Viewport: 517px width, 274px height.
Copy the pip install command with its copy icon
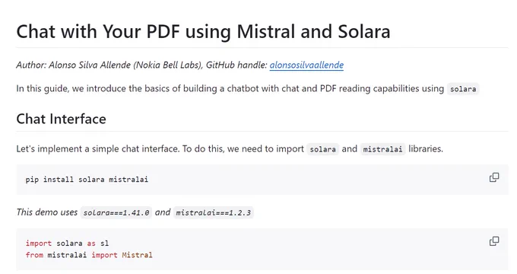(494, 177)
